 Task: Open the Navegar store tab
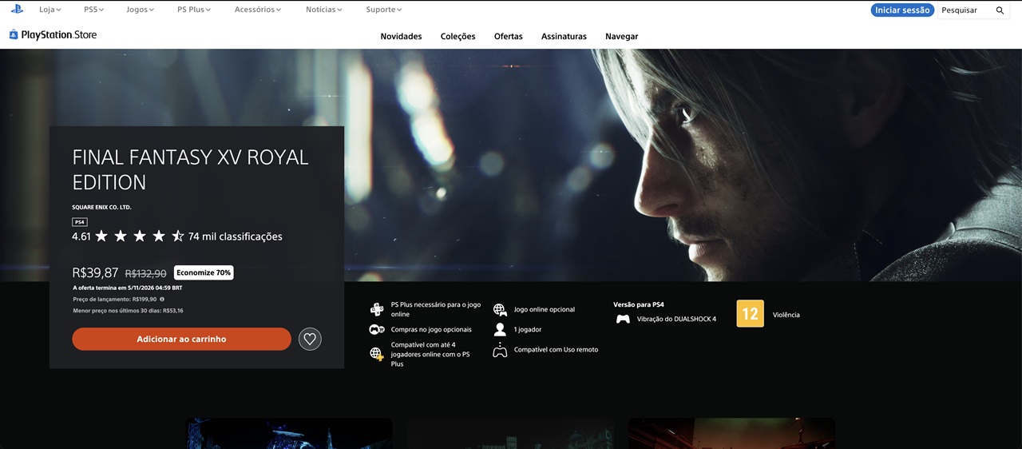click(x=621, y=36)
